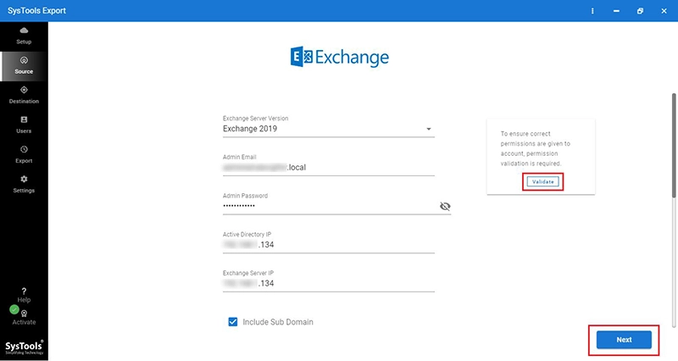Open the Users sidebar section
Screen dimensions: 678x361
tap(24, 125)
